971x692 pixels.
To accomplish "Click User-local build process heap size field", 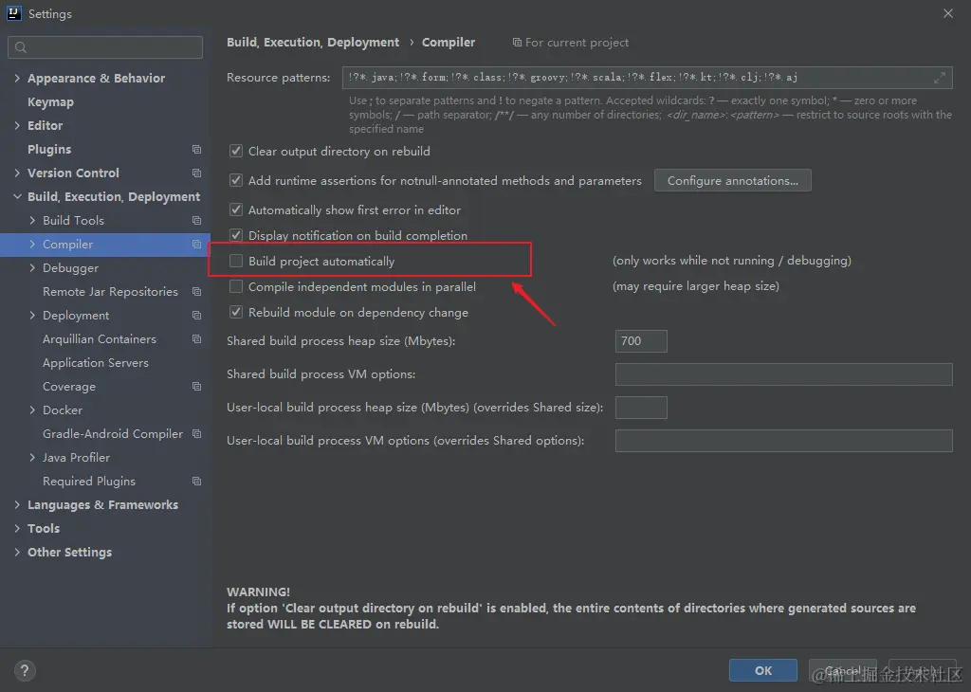I will click(641, 408).
